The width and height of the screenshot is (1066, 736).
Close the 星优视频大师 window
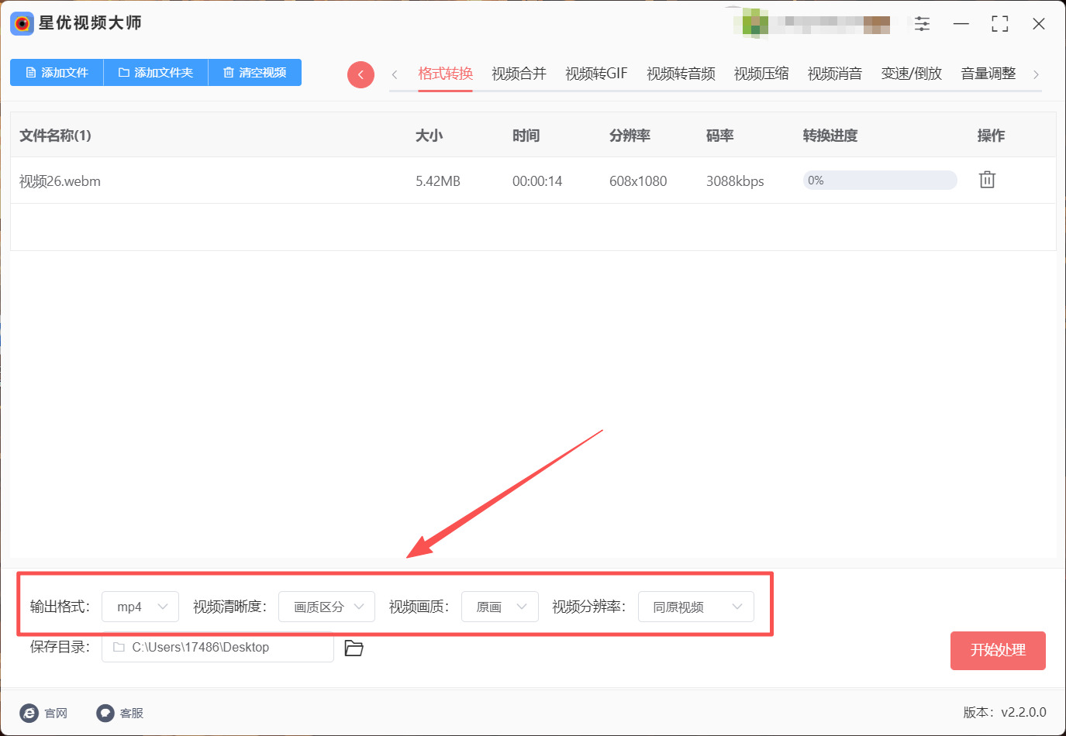(1039, 24)
